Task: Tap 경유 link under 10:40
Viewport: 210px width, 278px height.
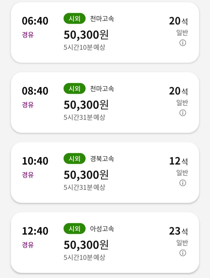Action: [x=28, y=175]
